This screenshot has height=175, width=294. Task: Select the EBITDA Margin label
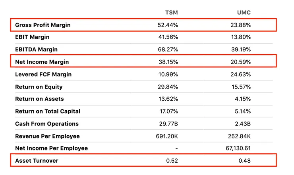point(36,50)
